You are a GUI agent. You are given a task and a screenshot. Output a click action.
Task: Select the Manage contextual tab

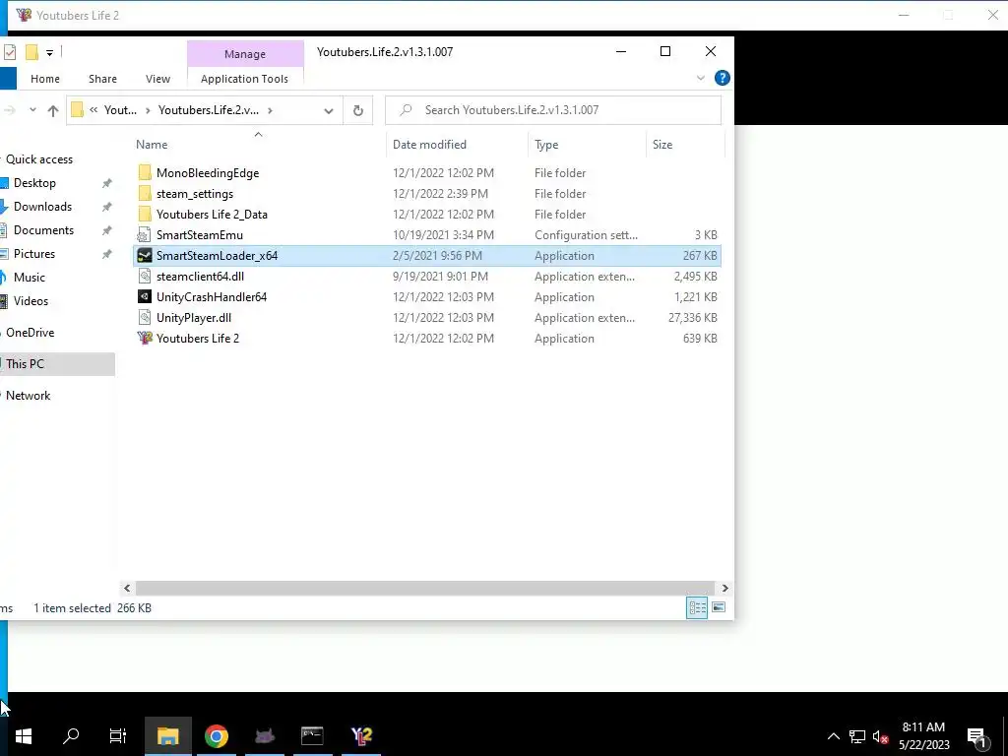click(245, 54)
